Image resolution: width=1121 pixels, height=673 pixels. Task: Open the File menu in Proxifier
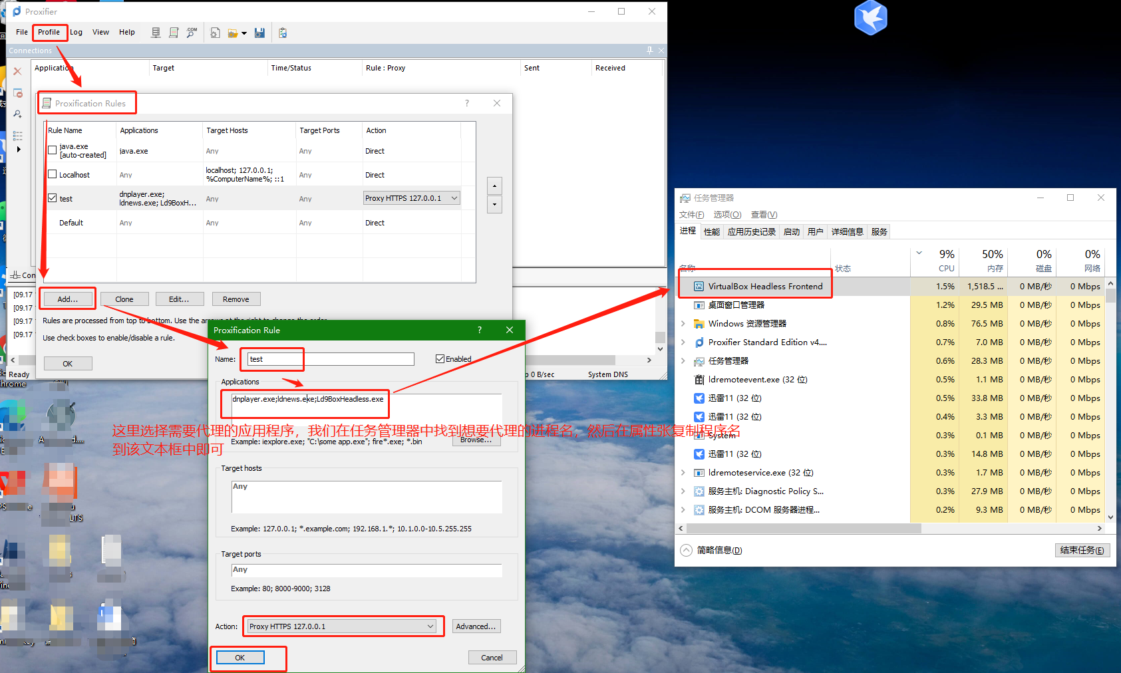[22, 32]
